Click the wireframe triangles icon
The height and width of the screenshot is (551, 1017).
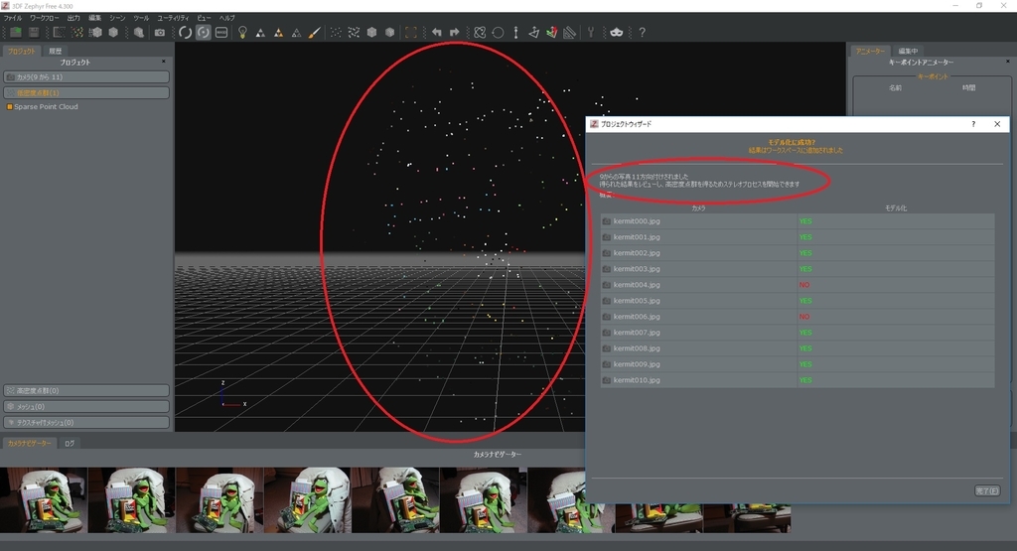point(296,32)
